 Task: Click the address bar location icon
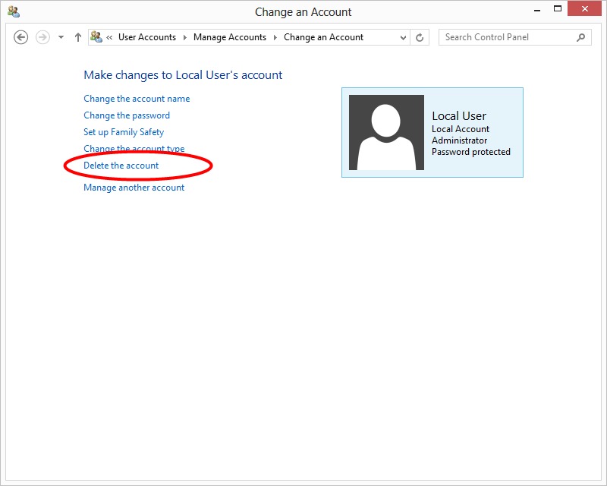tap(96, 37)
